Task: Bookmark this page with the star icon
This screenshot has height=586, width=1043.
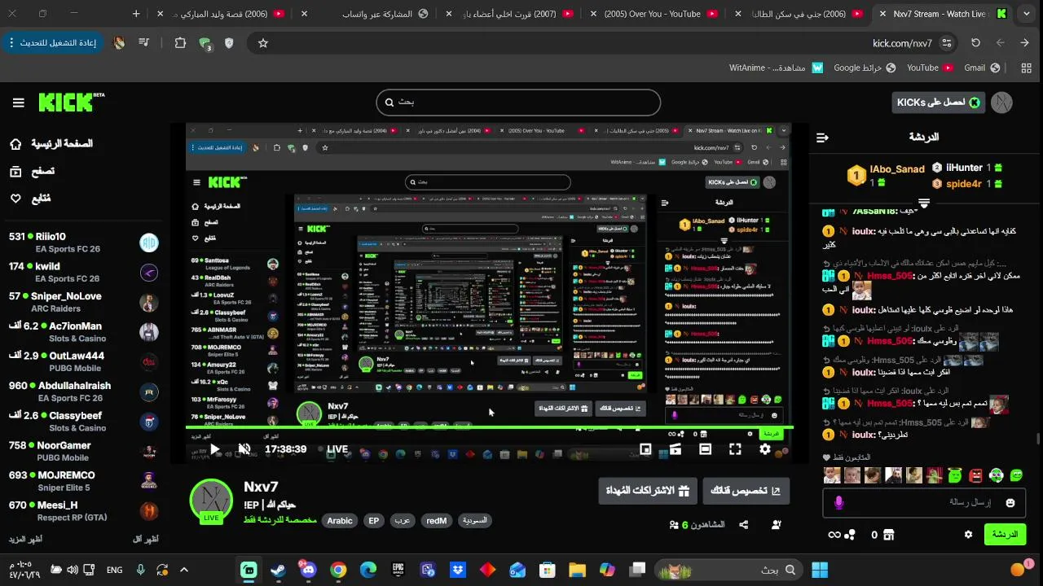Action: tap(263, 43)
